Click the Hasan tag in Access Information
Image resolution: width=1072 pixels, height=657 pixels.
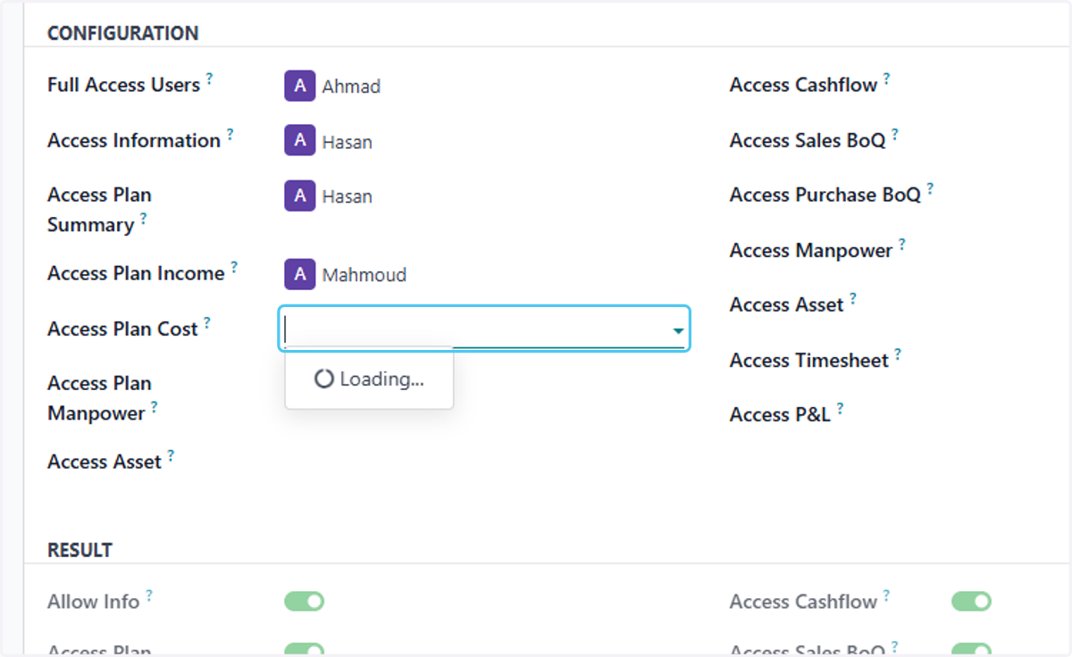pyautogui.click(x=348, y=142)
